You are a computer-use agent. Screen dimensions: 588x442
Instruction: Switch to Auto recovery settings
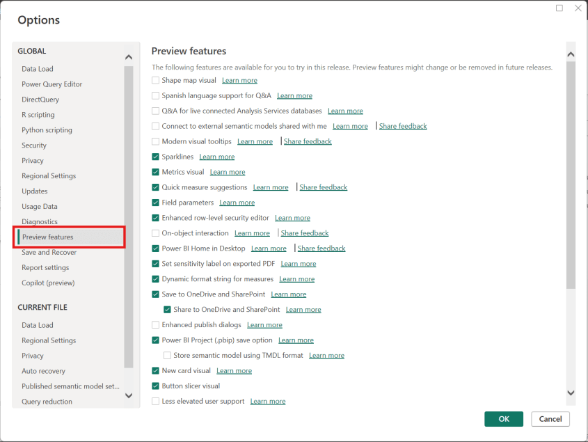42,371
